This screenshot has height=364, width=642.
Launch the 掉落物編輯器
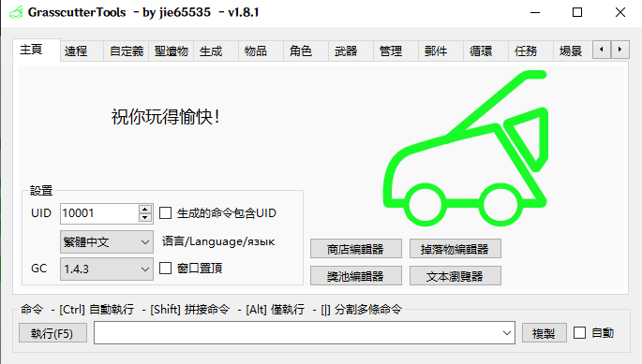[x=455, y=249]
